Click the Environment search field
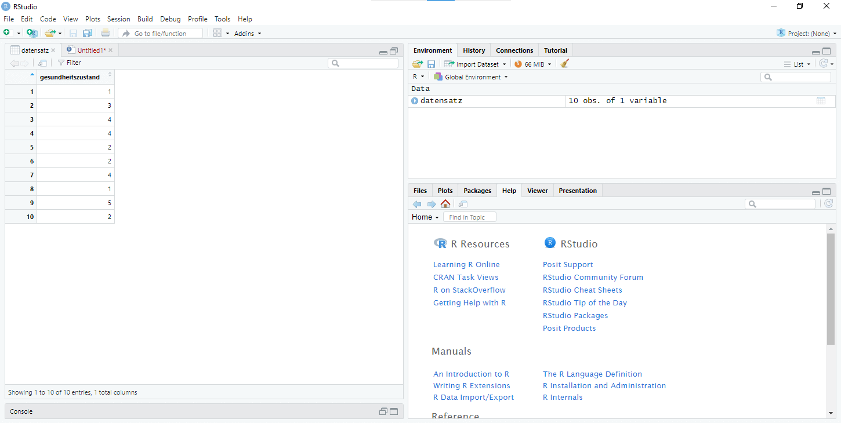The height and width of the screenshot is (423, 841). 796,76
